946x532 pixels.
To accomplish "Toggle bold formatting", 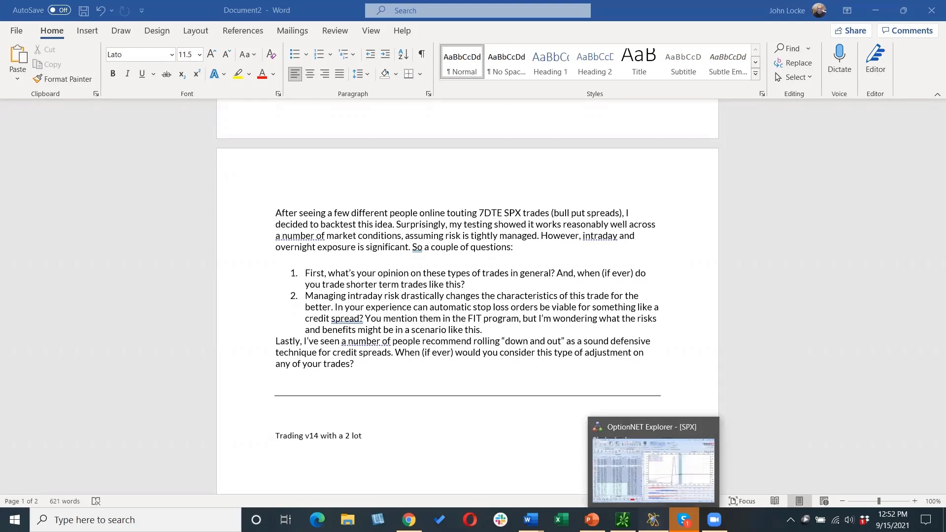I will point(113,74).
